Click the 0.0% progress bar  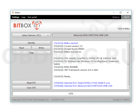[71, 94]
